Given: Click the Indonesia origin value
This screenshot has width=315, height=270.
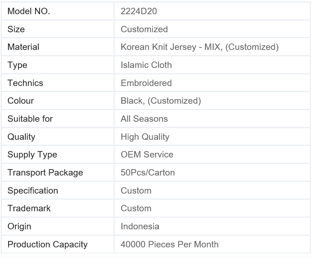Looking at the screenshot, I should 140,226.
